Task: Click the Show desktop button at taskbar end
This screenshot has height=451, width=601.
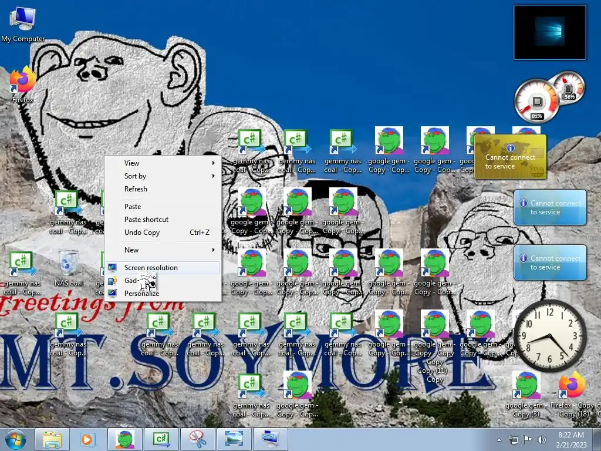Action: pyautogui.click(x=597, y=439)
